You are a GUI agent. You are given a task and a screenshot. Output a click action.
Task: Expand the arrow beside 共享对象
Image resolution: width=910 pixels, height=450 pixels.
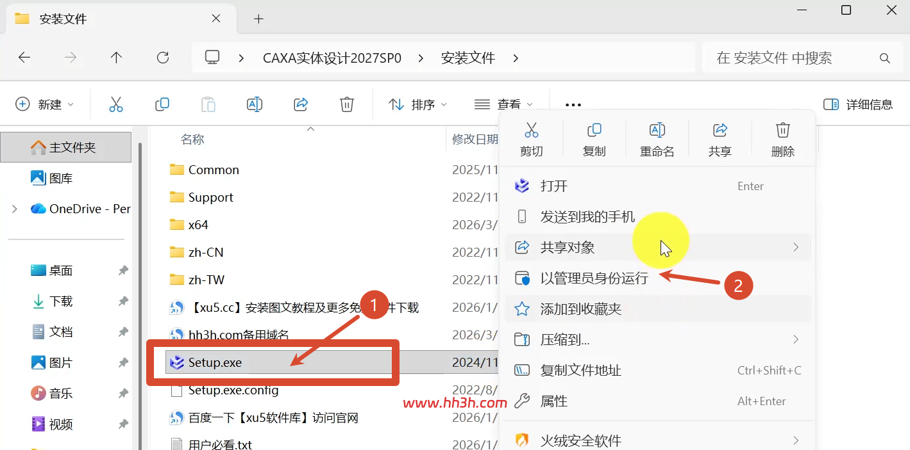click(x=796, y=247)
